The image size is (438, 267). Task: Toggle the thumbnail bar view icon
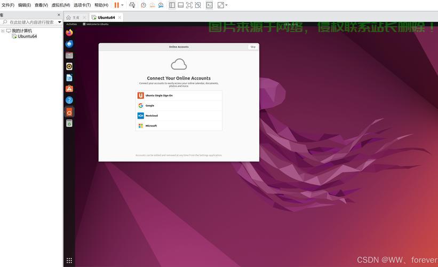pyautogui.click(x=181, y=5)
